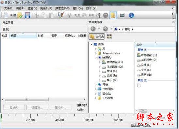The width and height of the screenshot is (179, 129).
Task: Open the Window menu
Action: coord(78,8)
